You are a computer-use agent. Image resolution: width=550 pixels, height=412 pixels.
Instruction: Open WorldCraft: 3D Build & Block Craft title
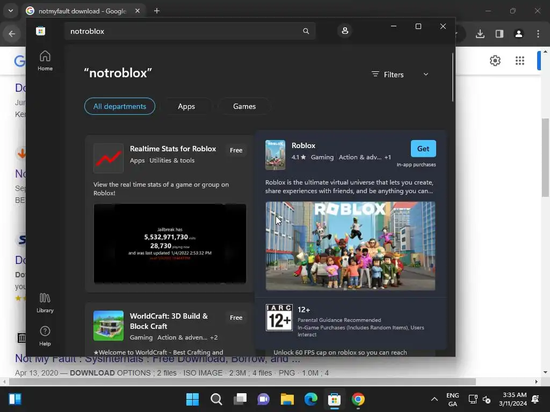(x=169, y=321)
